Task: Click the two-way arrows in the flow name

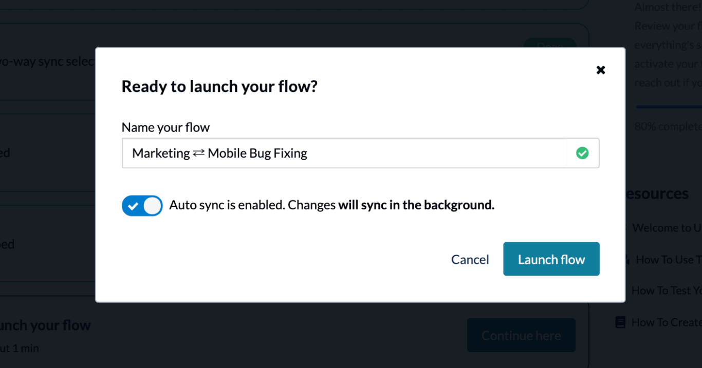Action: click(199, 153)
